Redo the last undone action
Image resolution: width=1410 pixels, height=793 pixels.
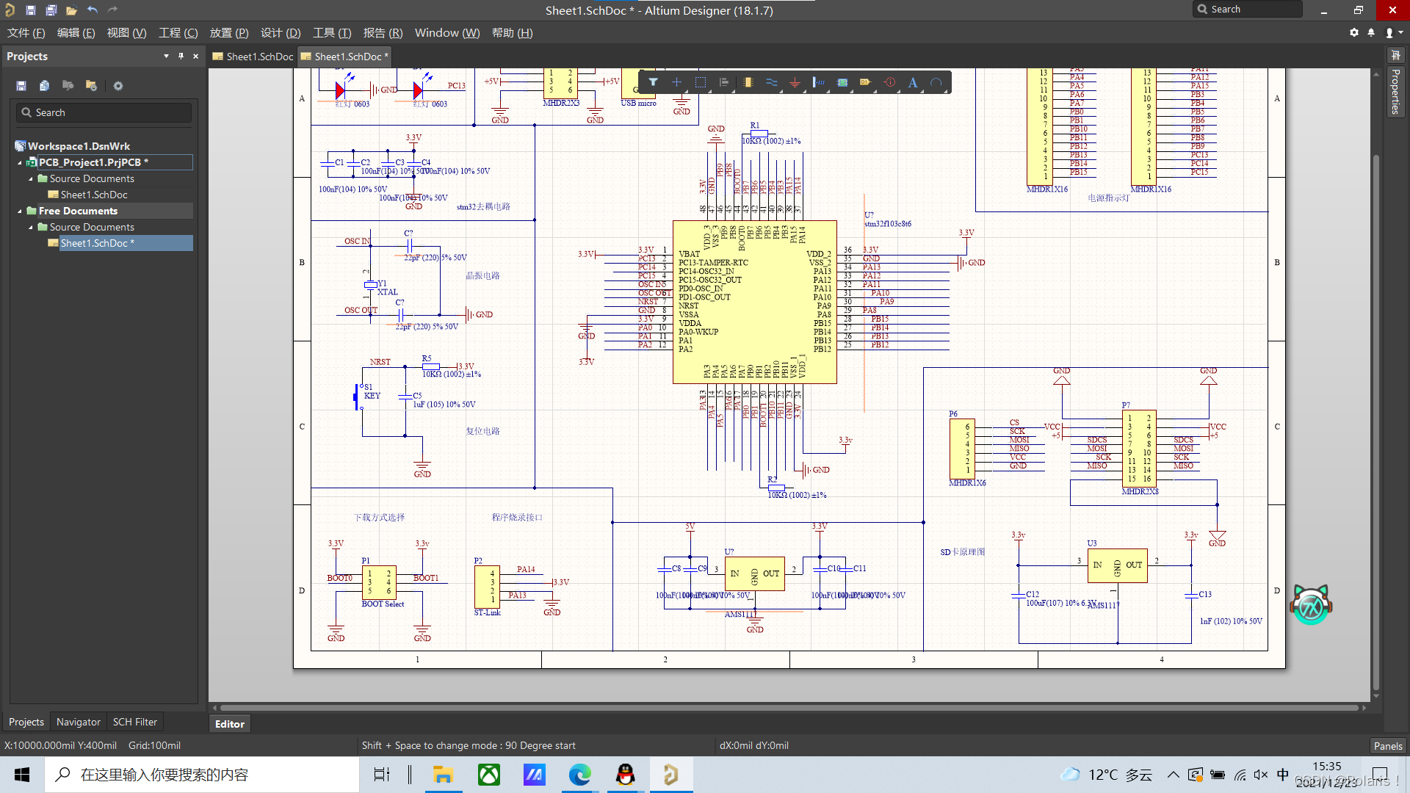coord(112,10)
